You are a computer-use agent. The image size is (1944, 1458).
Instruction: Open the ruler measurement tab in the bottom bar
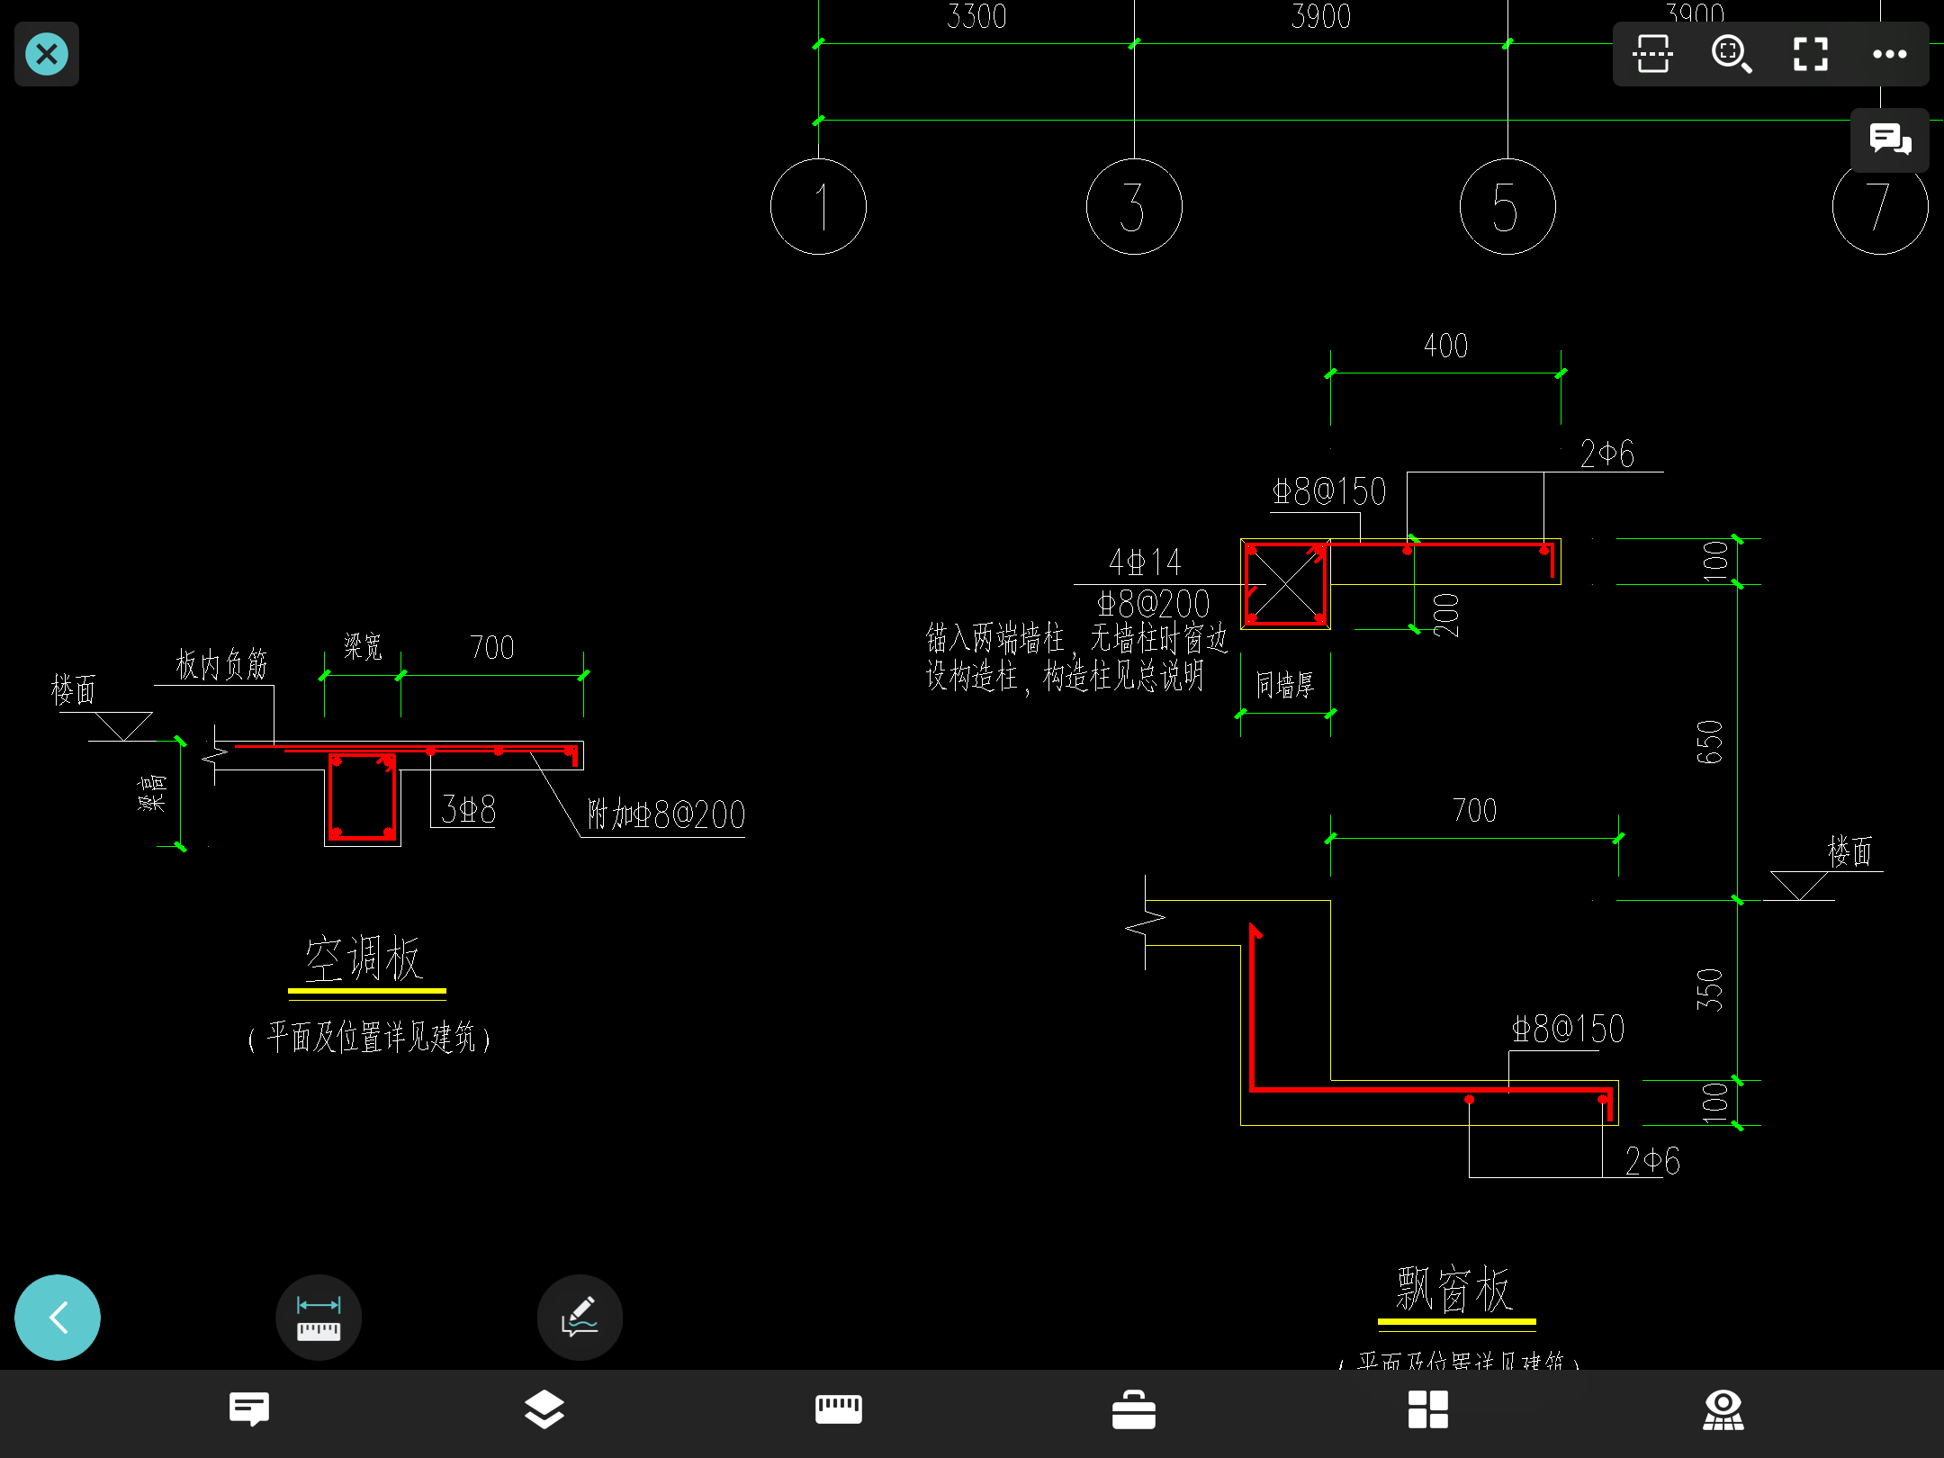click(x=839, y=1409)
